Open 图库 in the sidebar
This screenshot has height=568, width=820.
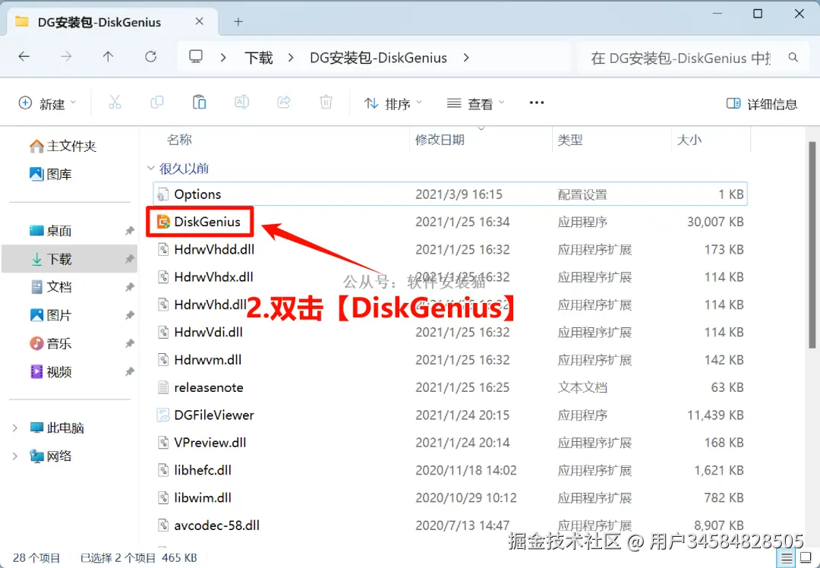point(50,174)
